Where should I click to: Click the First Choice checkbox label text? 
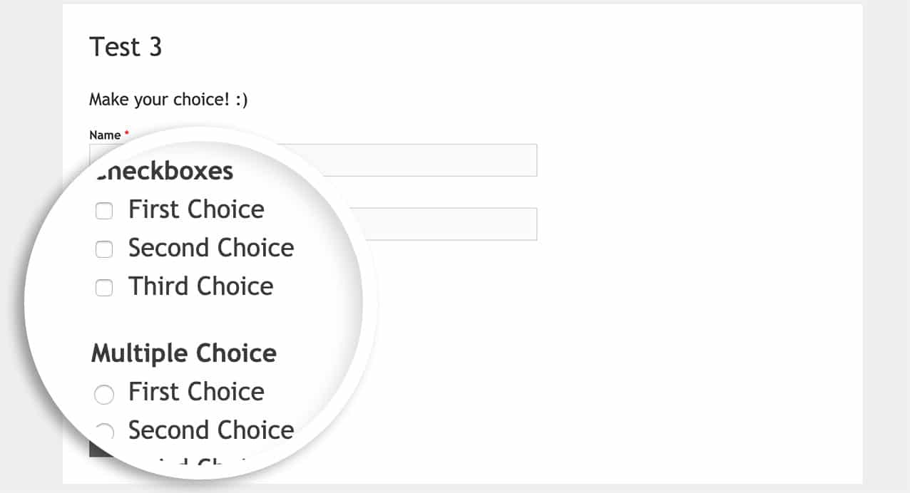coord(196,209)
